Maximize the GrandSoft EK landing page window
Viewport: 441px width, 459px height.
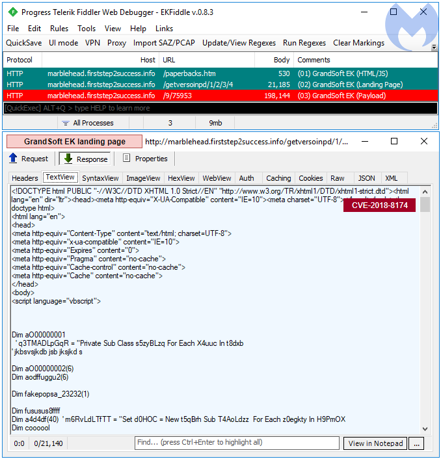click(x=394, y=141)
